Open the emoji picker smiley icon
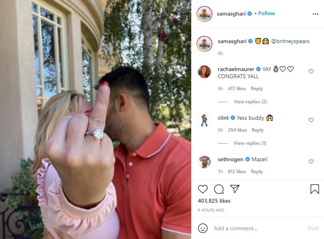Screen dimensions: 324x239 202,228
